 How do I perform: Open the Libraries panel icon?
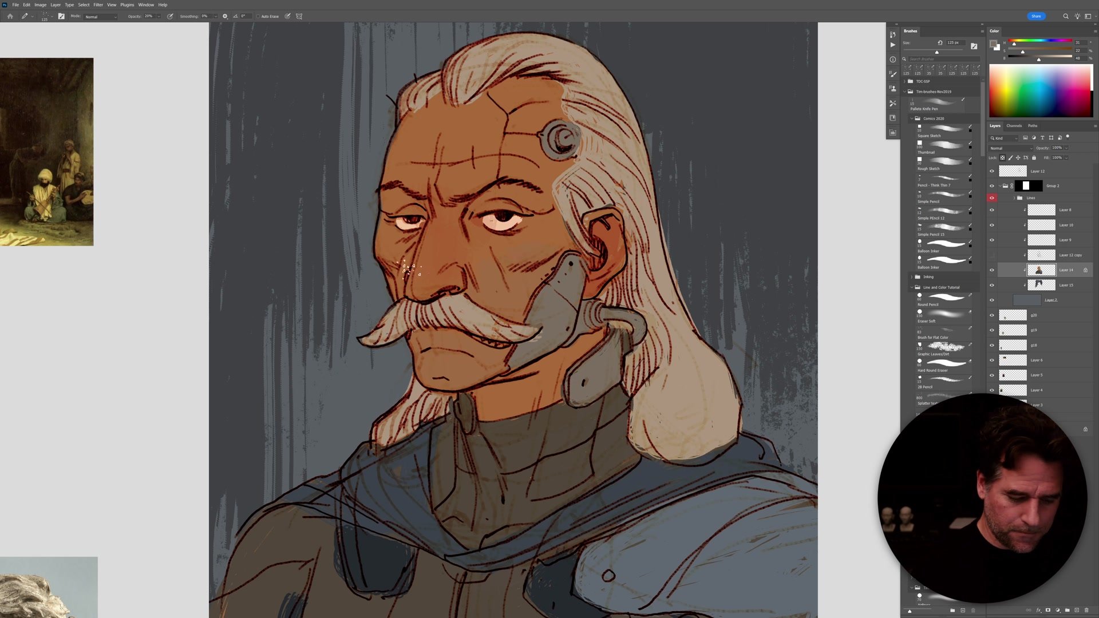892,118
